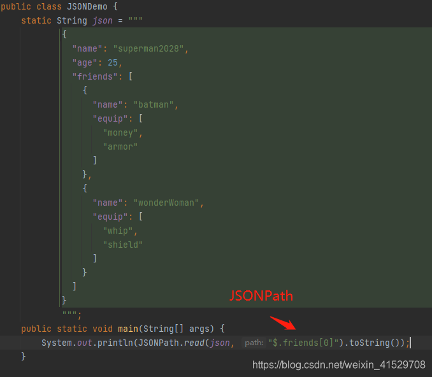
Task: Click the "shield" array entry
Action: (123, 245)
